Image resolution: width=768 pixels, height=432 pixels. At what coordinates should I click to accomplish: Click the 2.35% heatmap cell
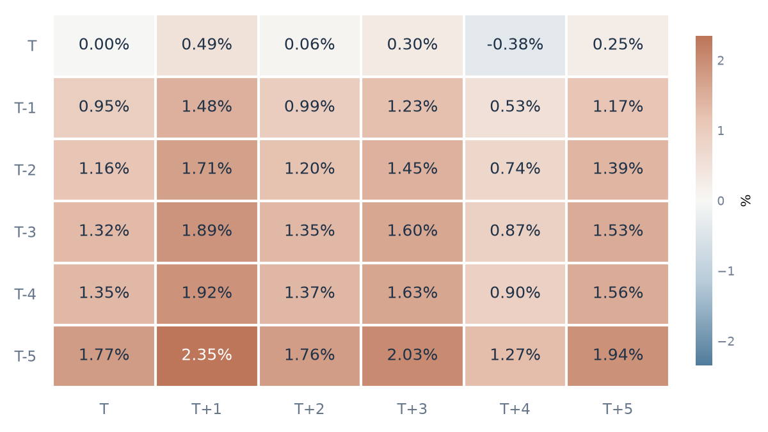pyautogui.click(x=207, y=356)
